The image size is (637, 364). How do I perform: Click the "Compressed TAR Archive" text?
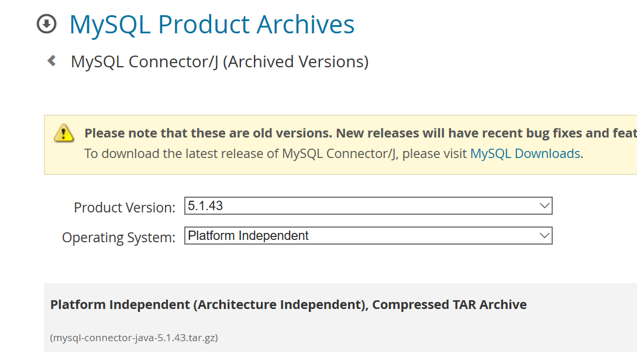pyautogui.click(x=449, y=305)
